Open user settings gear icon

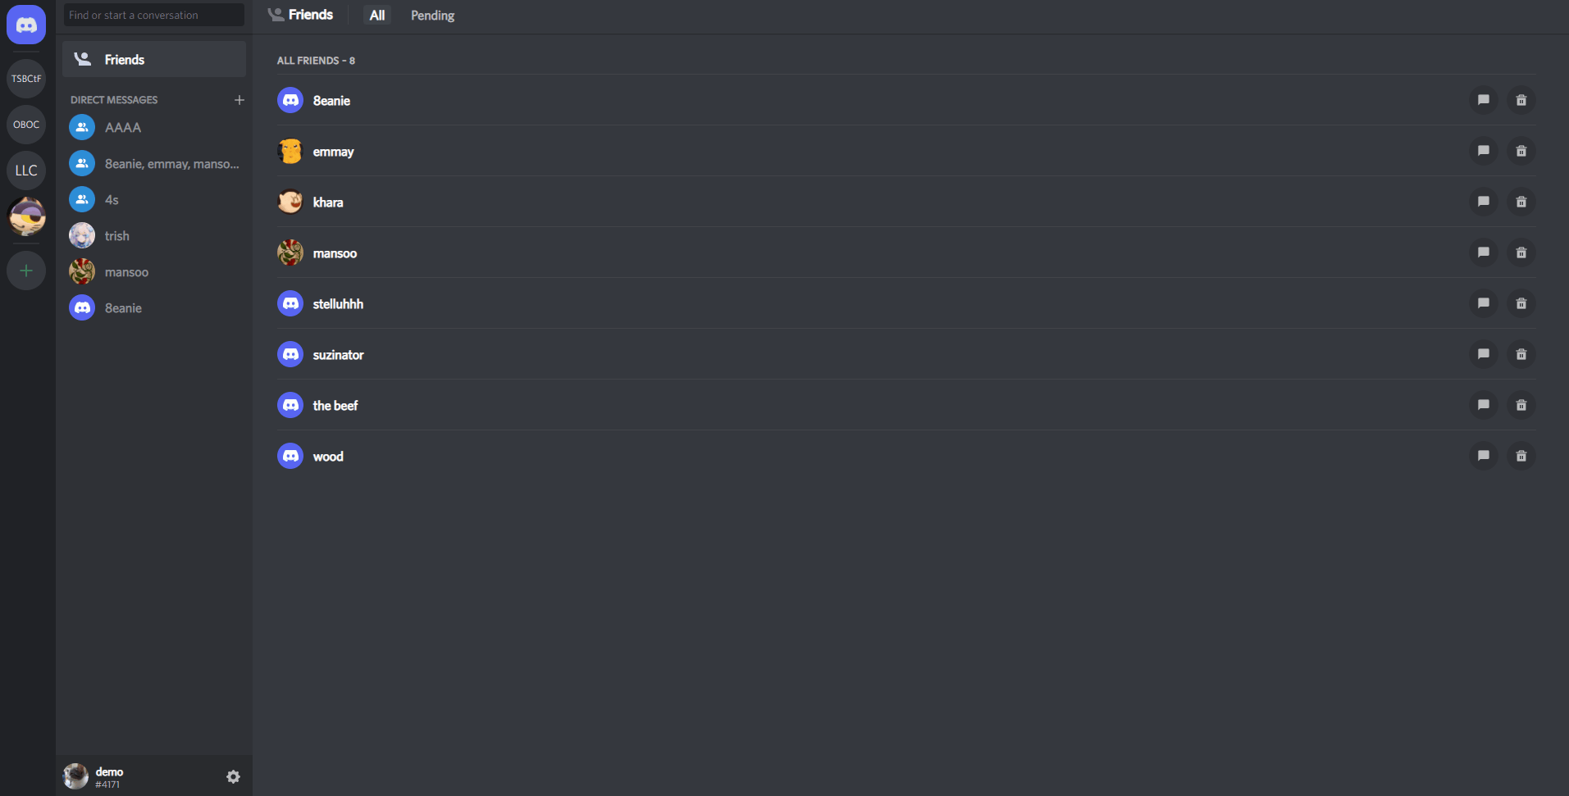coord(233,776)
